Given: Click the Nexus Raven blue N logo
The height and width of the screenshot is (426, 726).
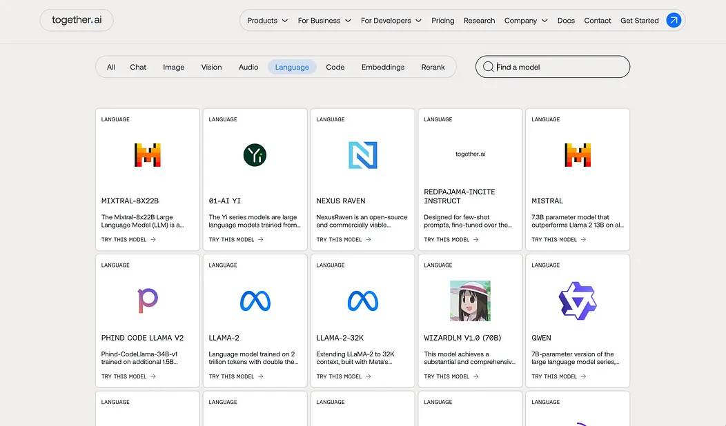Looking at the screenshot, I should pyautogui.click(x=362, y=155).
